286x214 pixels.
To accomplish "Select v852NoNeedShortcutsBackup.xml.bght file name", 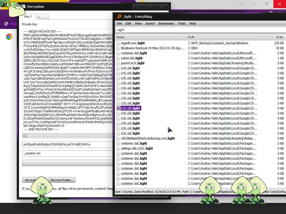I will (x=148, y=138).
